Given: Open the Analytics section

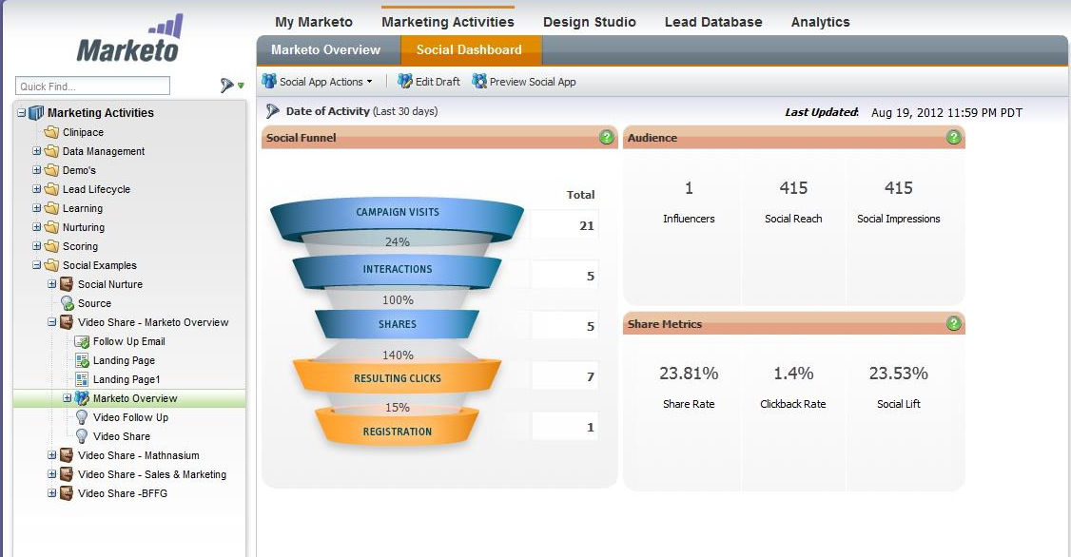Looking at the screenshot, I should (820, 22).
